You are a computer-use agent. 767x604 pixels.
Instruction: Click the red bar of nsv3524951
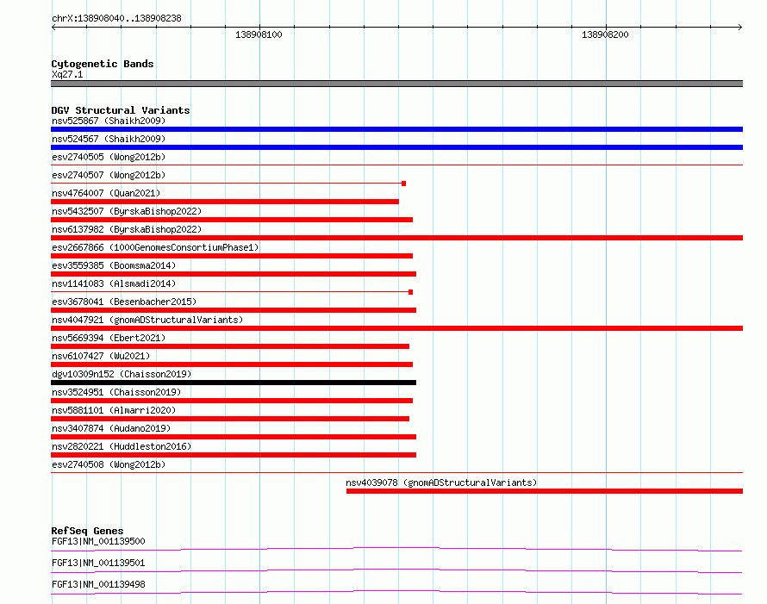coord(232,401)
